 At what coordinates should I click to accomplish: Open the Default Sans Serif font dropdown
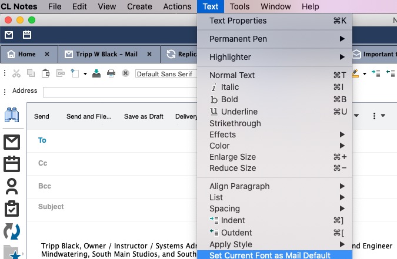coord(166,73)
